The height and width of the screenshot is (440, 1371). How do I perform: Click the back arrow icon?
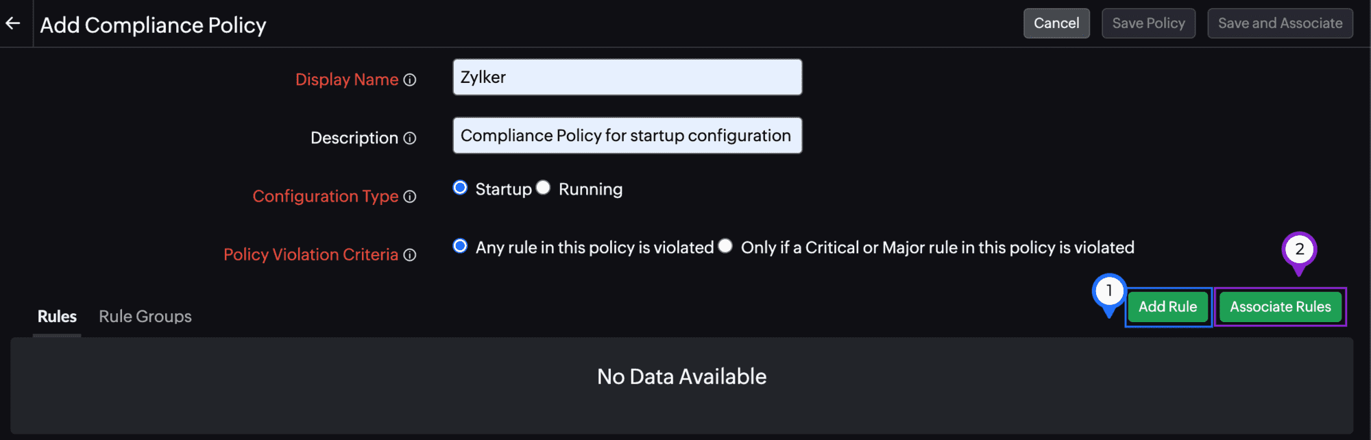coord(13,23)
